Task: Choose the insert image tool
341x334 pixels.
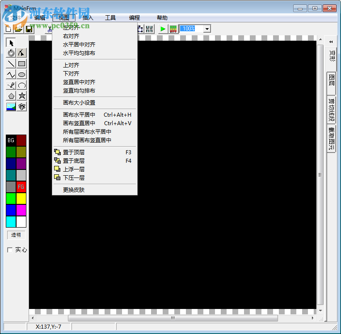Action: tap(11, 106)
